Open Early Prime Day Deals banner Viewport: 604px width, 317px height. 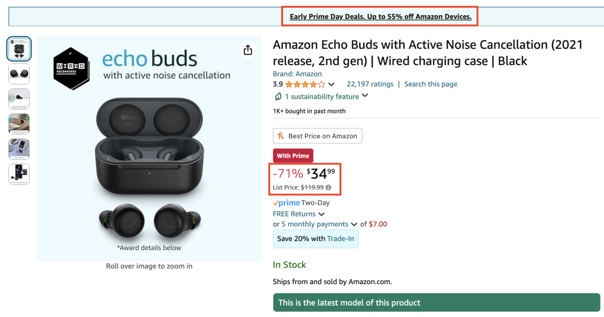[380, 17]
